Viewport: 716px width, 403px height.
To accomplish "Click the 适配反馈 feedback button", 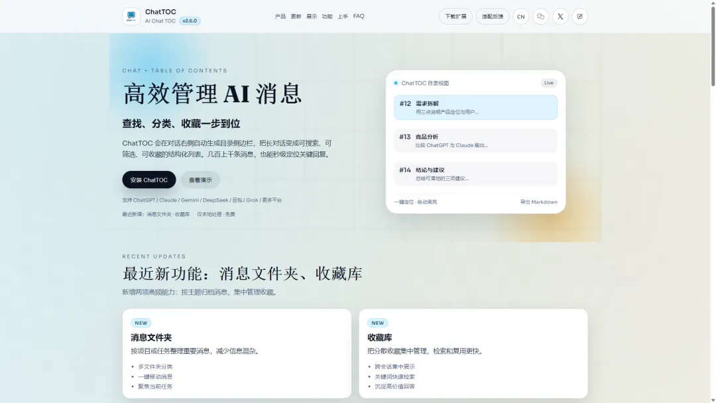I will 492,17.
